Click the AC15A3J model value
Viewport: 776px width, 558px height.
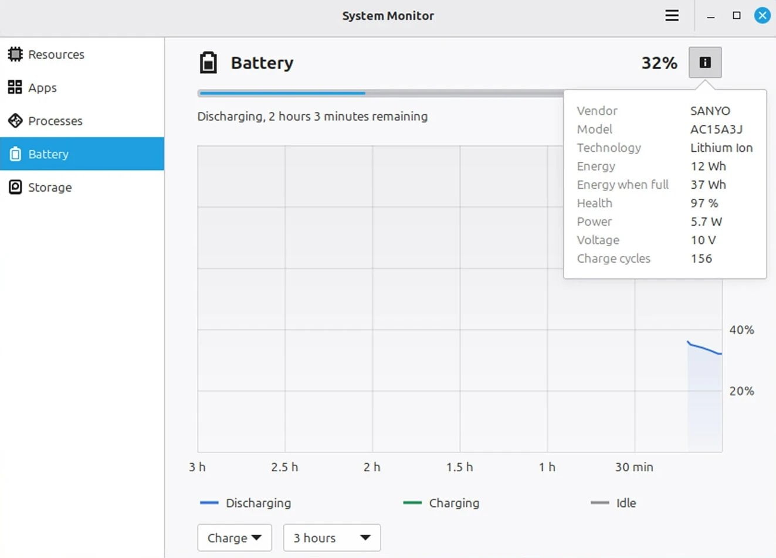click(x=717, y=129)
